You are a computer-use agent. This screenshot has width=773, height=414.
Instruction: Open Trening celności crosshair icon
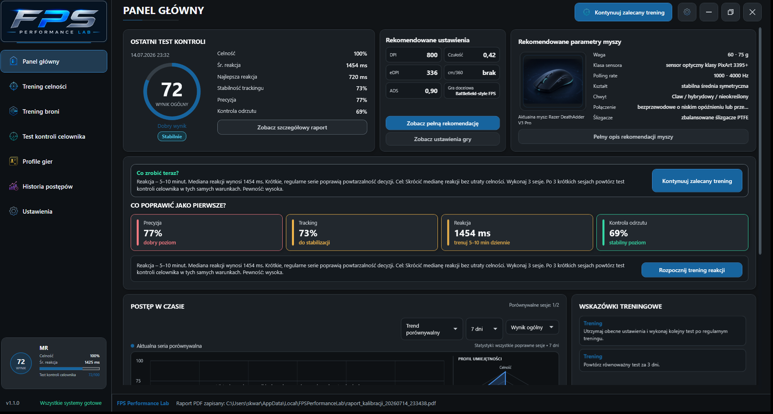[14, 86]
